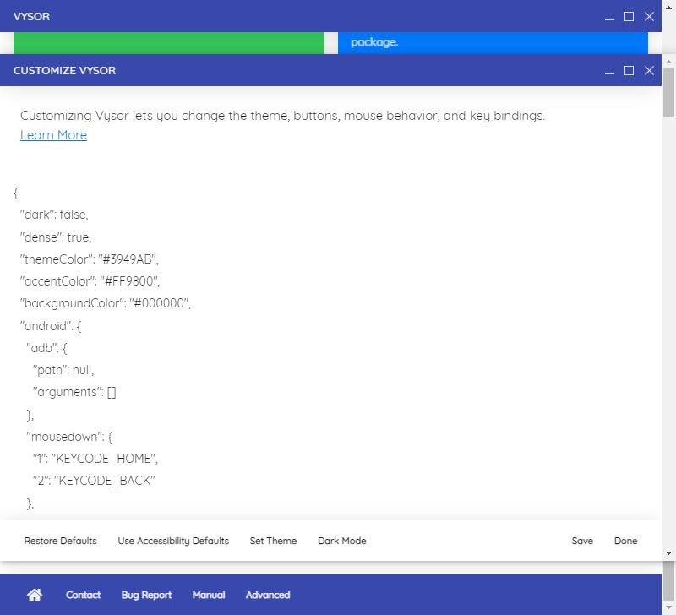Click the "mousedown": { line
This screenshot has height=615, width=676.
click(x=69, y=437)
